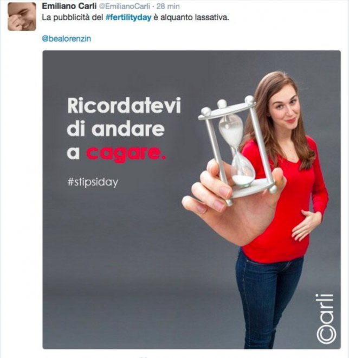The image size is (349, 358).
Task: Visit the @bealorenzin mention
Action: coord(66,39)
